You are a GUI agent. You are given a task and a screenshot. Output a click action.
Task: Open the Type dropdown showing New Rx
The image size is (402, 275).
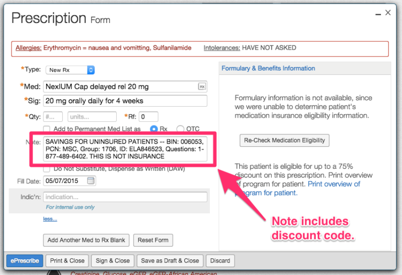tap(70, 70)
